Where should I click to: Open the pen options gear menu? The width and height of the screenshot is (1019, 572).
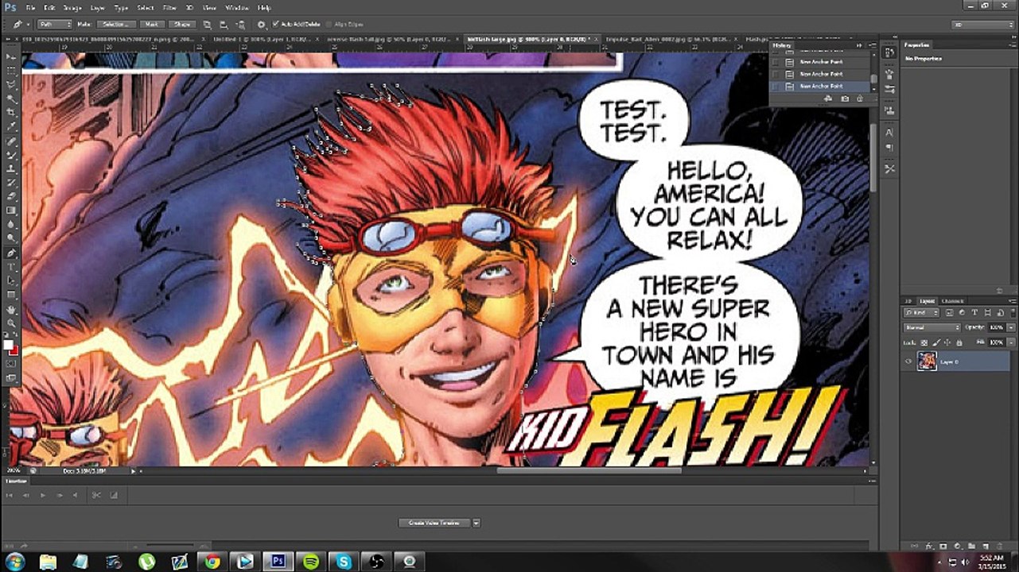[261, 25]
